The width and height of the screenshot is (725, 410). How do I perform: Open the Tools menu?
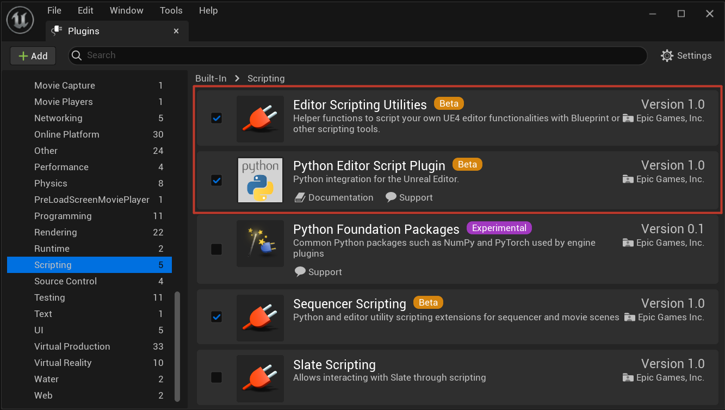pos(171,10)
